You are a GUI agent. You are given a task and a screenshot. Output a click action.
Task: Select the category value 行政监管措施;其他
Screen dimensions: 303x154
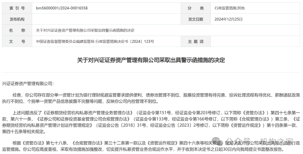tap(229, 8)
